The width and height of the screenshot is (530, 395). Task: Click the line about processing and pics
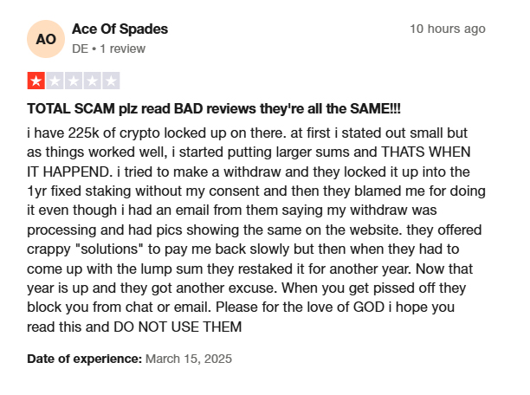pyautogui.click(x=255, y=230)
